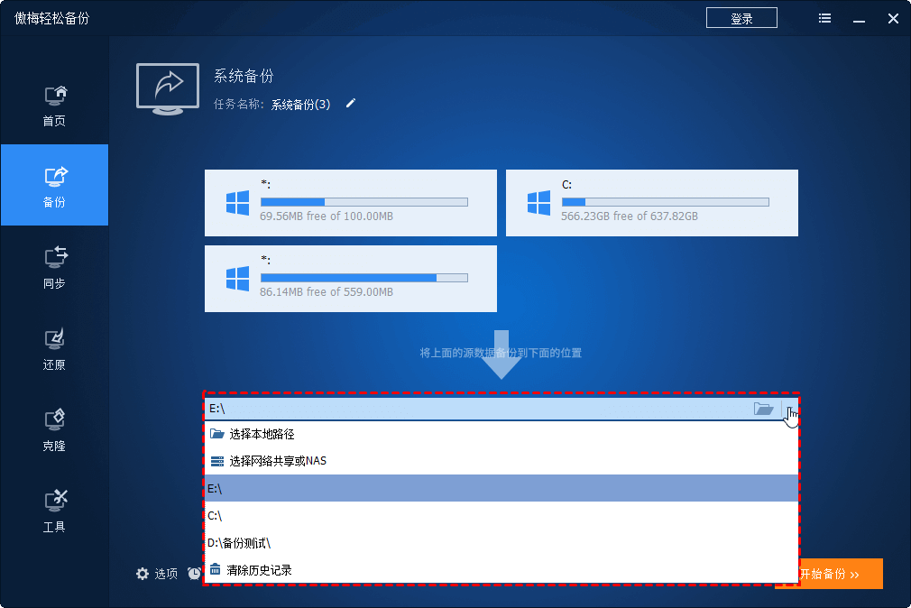911x608 pixels.
Task: Click the pencil icon to rename 系统备份(3)
Action: click(x=350, y=104)
